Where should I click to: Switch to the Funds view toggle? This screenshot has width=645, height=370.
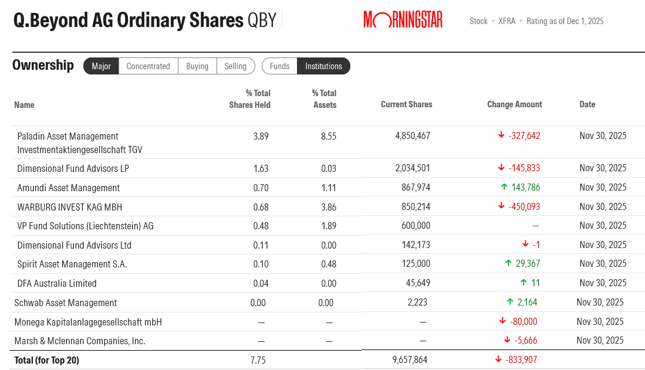[279, 66]
